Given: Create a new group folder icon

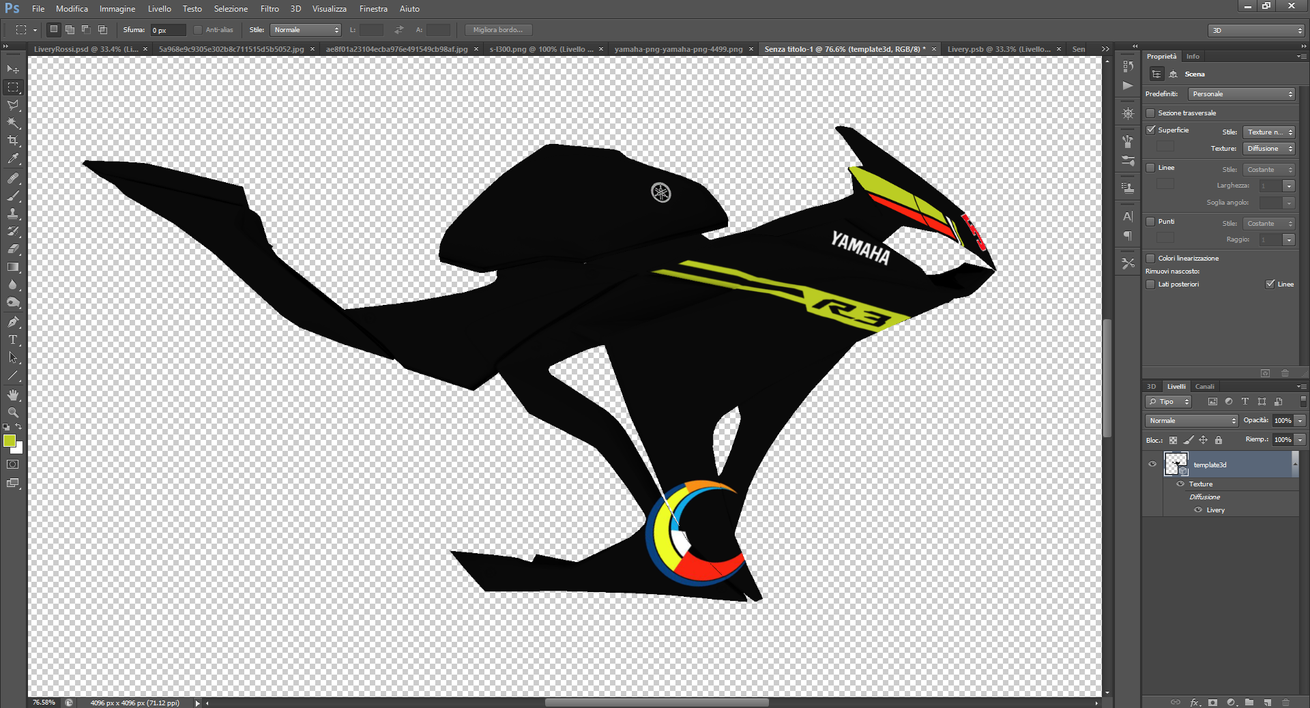Looking at the screenshot, I should [1249, 702].
